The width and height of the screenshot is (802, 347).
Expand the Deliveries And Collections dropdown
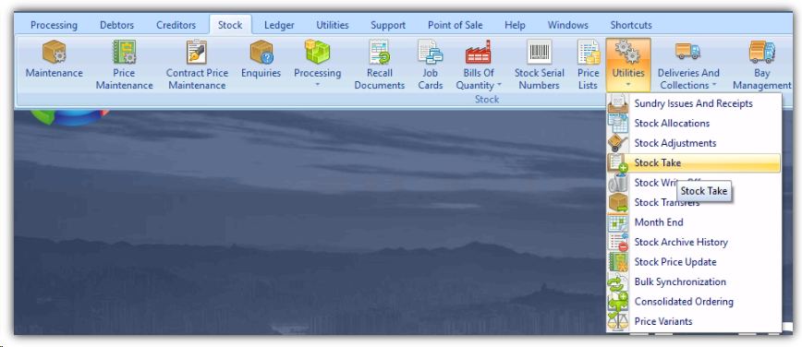point(688,65)
